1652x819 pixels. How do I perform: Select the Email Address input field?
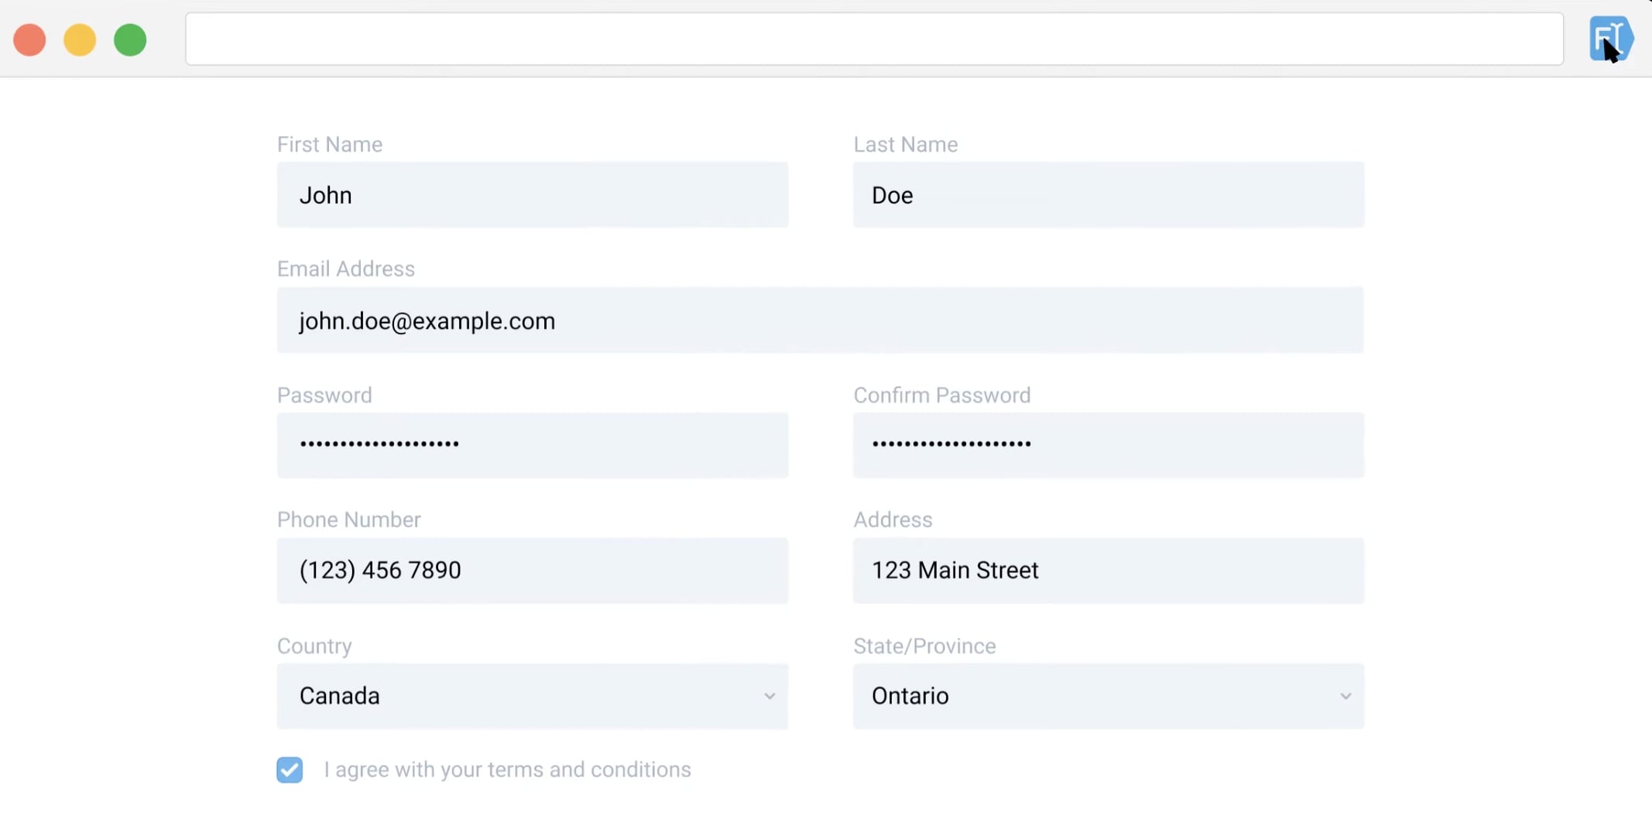tap(820, 320)
